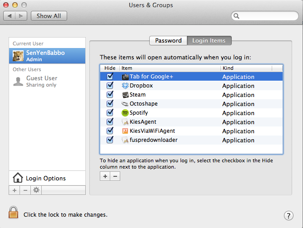Select the Steam row name
The height and width of the screenshot is (228, 303).
click(137, 95)
